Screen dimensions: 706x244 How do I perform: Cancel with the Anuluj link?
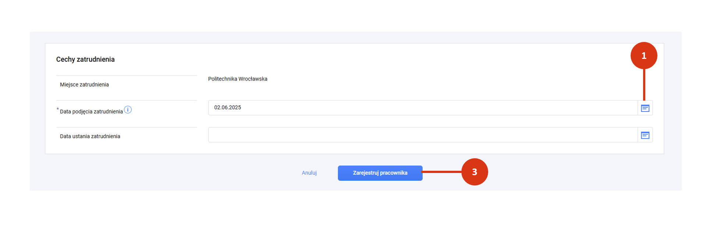click(x=309, y=173)
